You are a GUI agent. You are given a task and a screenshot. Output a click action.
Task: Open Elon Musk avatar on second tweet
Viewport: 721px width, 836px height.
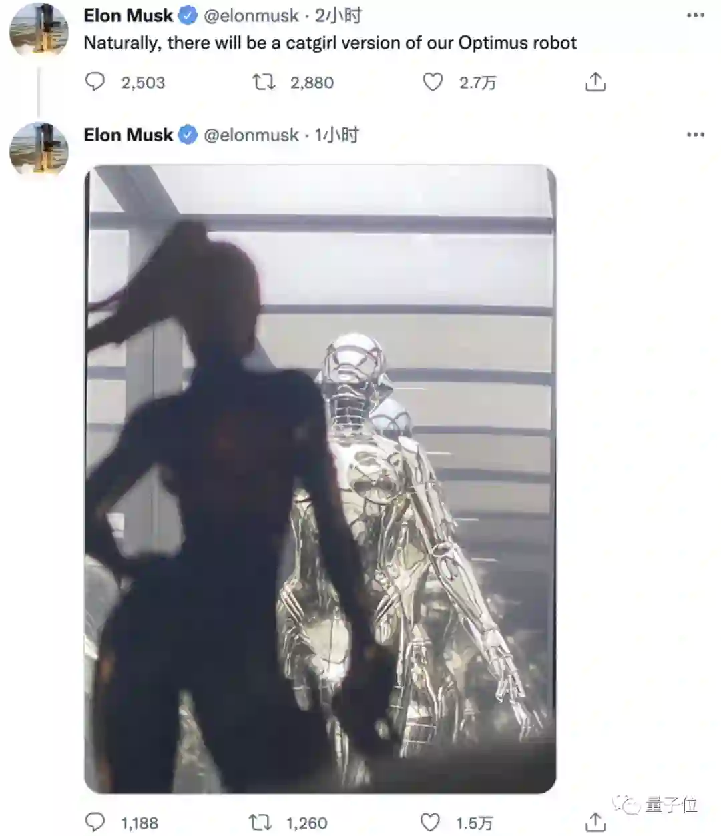(39, 149)
